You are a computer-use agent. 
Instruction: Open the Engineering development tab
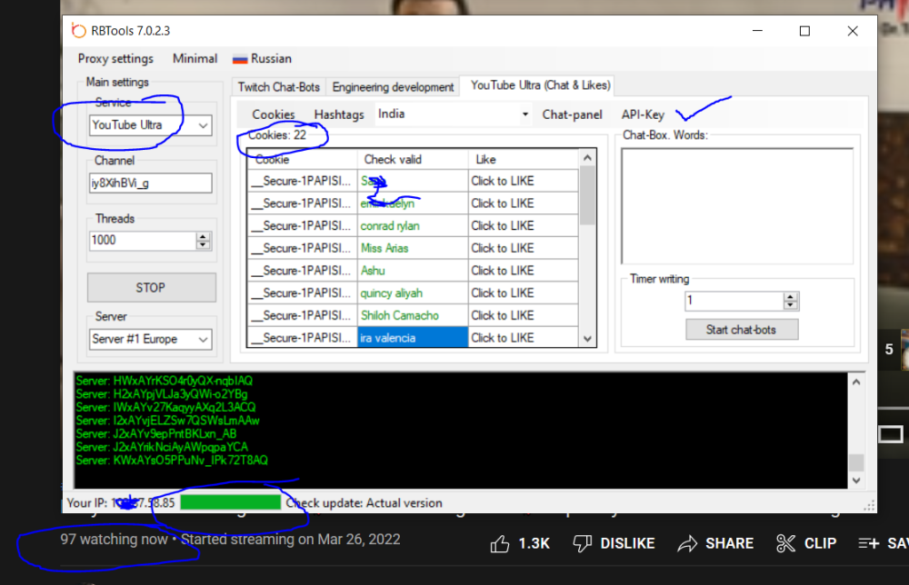pos(393,87)
